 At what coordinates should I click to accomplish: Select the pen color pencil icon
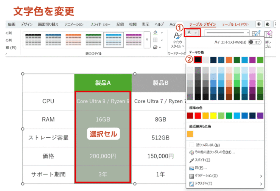[258, 34]
